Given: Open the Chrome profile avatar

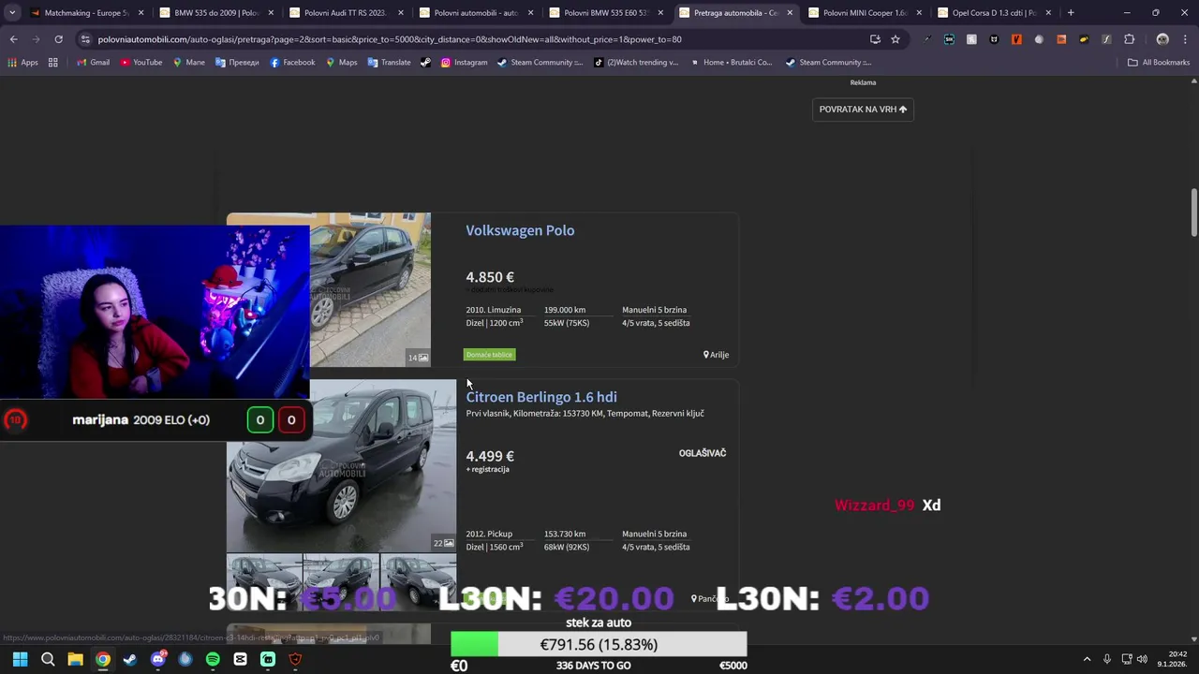Looking at the screenshot, I should 1162,39.
